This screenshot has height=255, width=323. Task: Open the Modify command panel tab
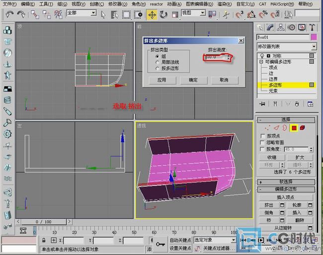(270, 28)
